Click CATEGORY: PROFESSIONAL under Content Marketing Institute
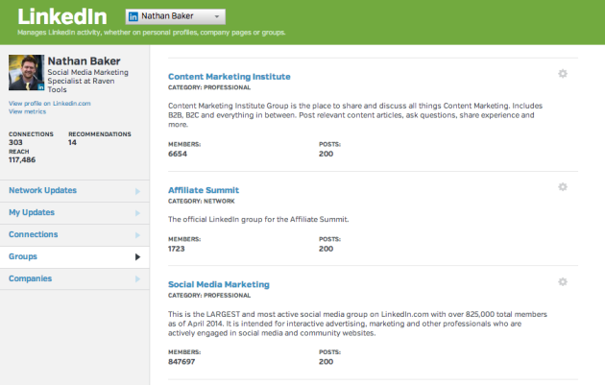Screen dimensions: 605x385 point(209,87)
